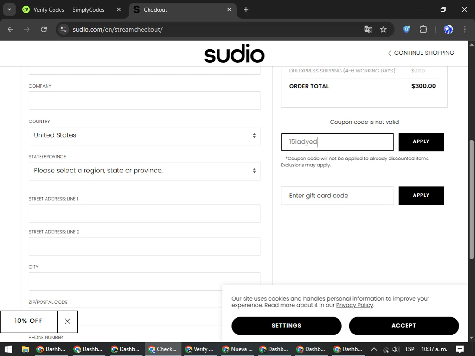Reload the checkout page
Viewport: 475px width, 356px height.
point(44,29)
